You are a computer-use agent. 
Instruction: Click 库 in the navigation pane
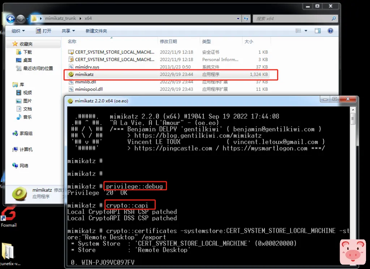click(x=22, y=84)
